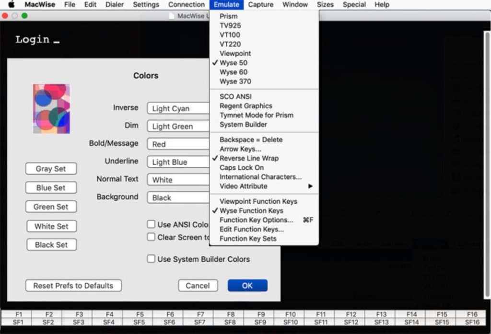Viewport: 491px width, 334px height.
Task: Select VT100 emulation from menu
Action: tap(230, 35)
